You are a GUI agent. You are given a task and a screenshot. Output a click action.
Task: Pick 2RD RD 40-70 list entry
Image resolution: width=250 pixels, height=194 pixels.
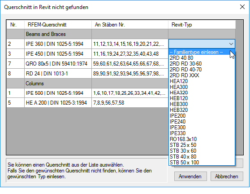pos(202,70)
